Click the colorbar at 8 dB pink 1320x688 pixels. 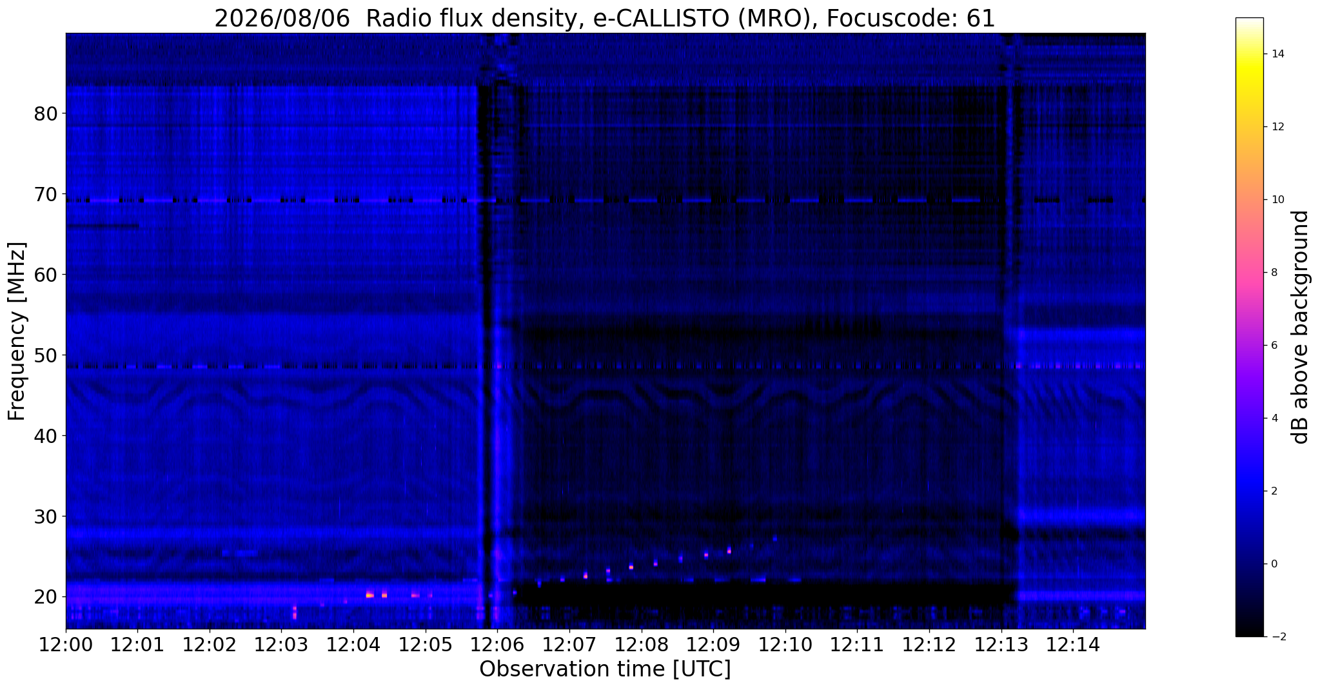1249,273
